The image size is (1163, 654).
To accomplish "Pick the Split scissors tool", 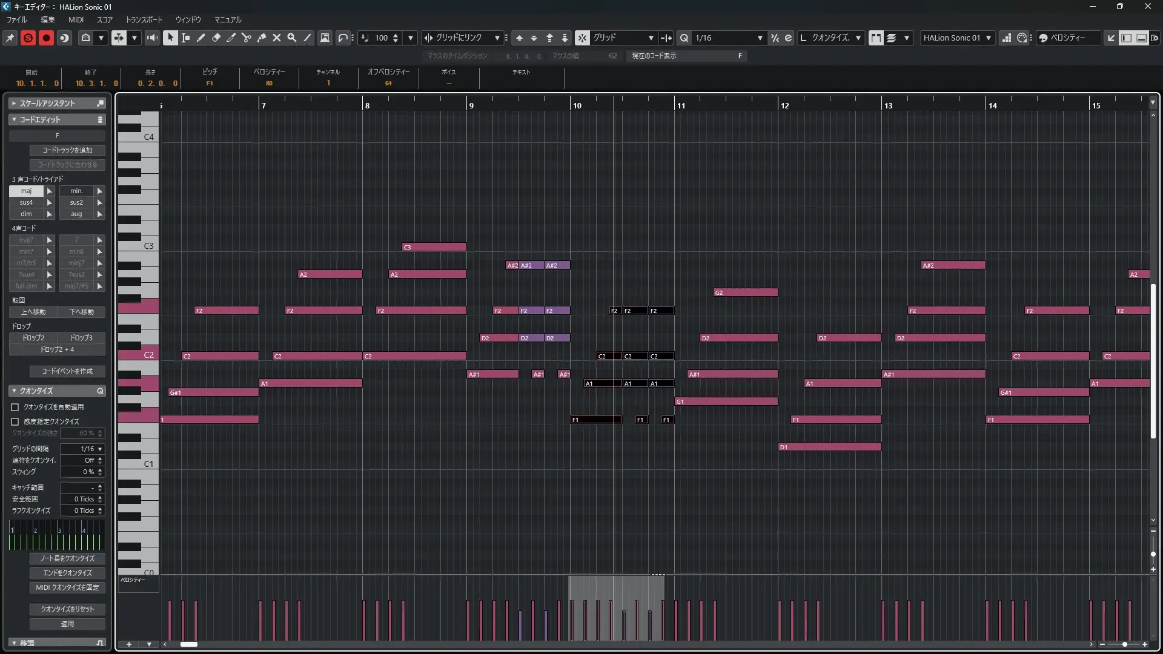I will [x=247, y=38].
